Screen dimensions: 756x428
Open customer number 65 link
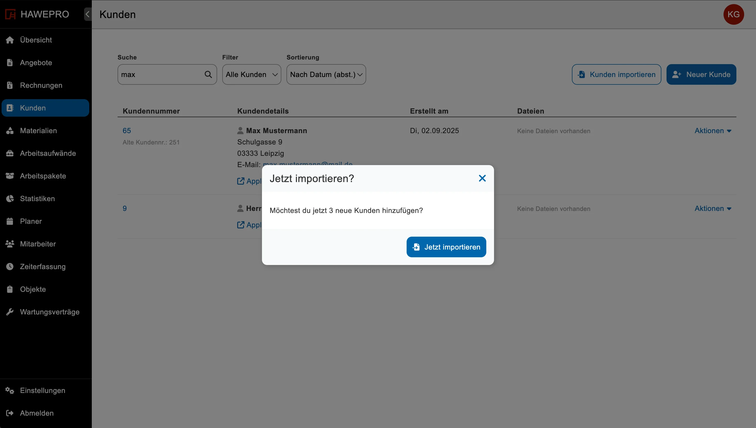pyautogui.click(x=127, y=131)
